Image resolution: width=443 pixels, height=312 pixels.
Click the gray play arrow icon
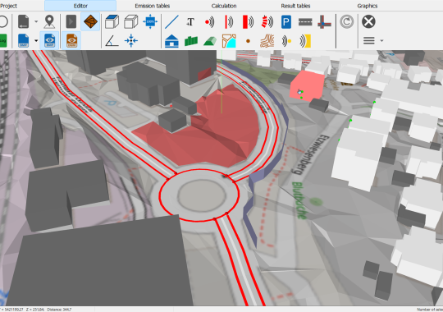click(x=71, y=22)
